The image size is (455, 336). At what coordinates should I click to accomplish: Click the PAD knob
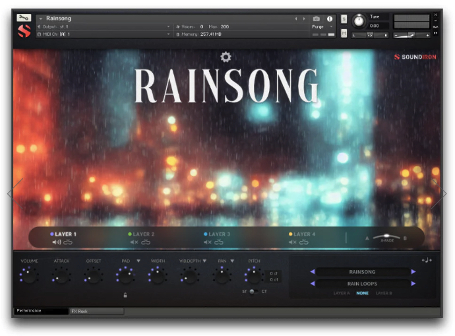click(x=126, y=275)
